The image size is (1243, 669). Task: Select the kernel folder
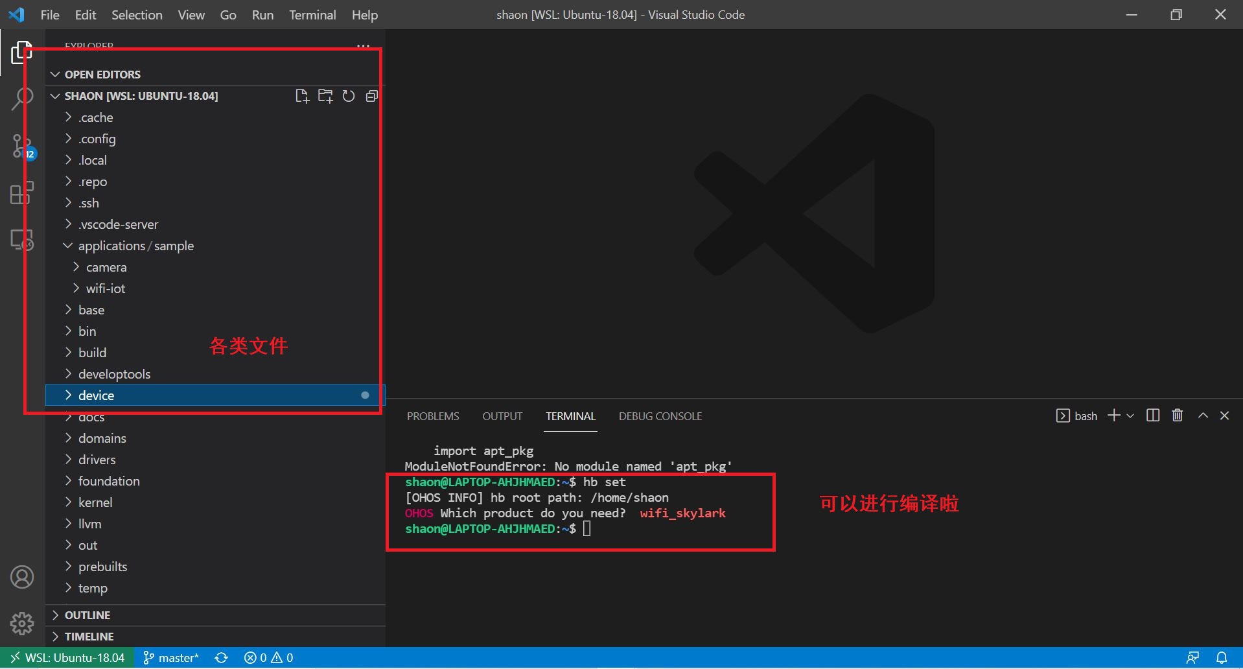pyautogui.click(x=215, y=502)
